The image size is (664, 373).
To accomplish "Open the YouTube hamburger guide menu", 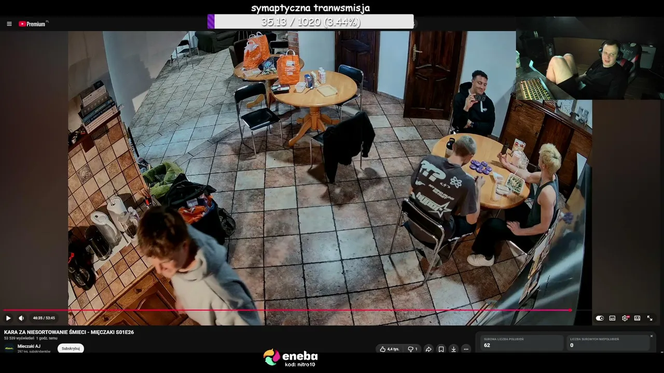I will click(9, 24).
